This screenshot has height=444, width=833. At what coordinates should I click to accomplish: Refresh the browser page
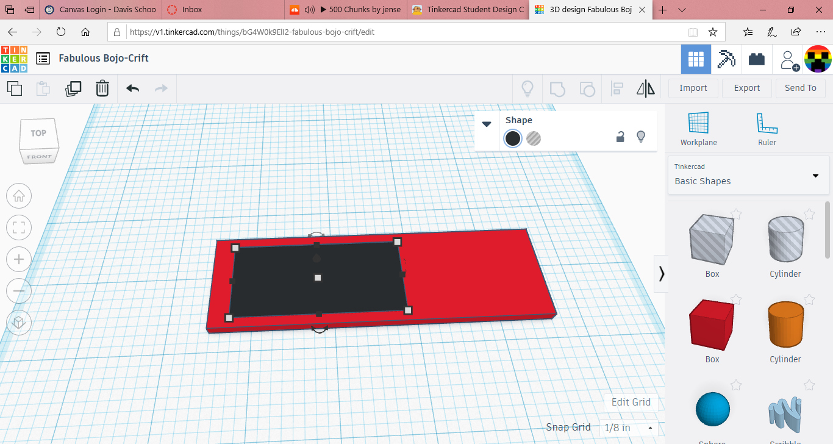tap(60, 32)
